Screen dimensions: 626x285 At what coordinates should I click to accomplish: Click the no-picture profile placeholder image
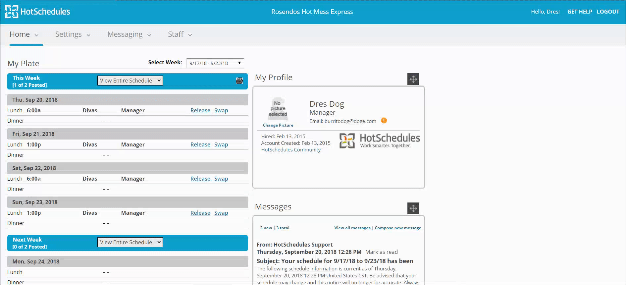tap(278, 109)
